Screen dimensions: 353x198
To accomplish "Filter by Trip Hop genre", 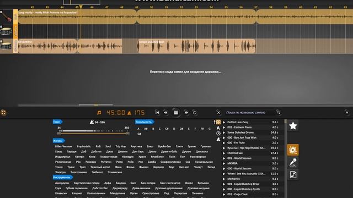I will 121,146.
